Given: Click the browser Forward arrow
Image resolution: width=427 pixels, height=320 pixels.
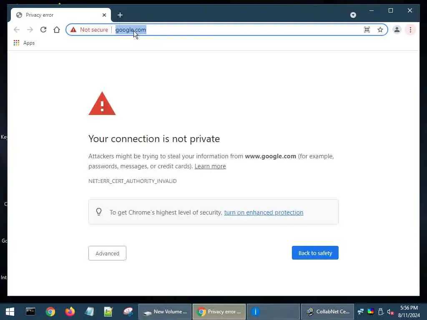Looking at the screenshot, I should pos(30,30).
